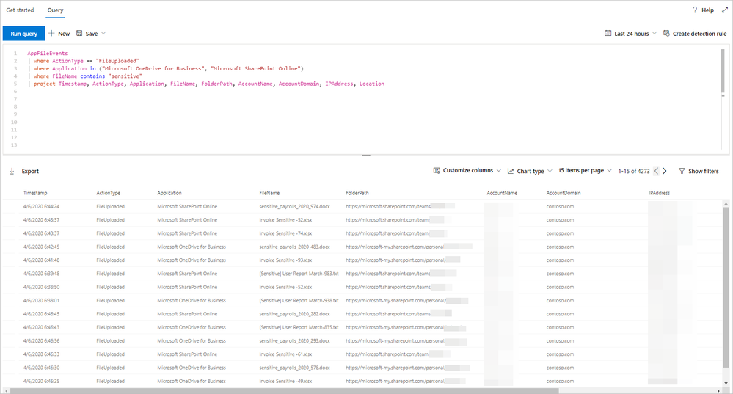Click the pane resize handle below editor
The width and height of the screenshot is (733, 394).
pos(366,155)
